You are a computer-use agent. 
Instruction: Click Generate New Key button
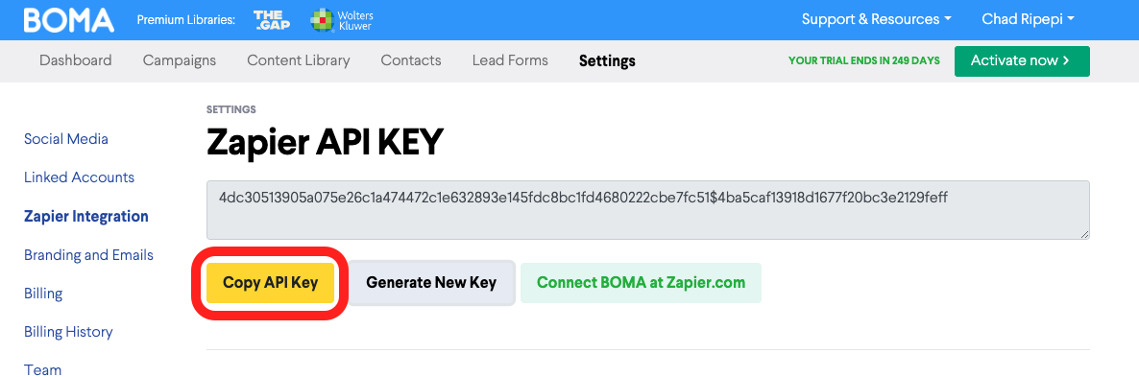(431, 283)
